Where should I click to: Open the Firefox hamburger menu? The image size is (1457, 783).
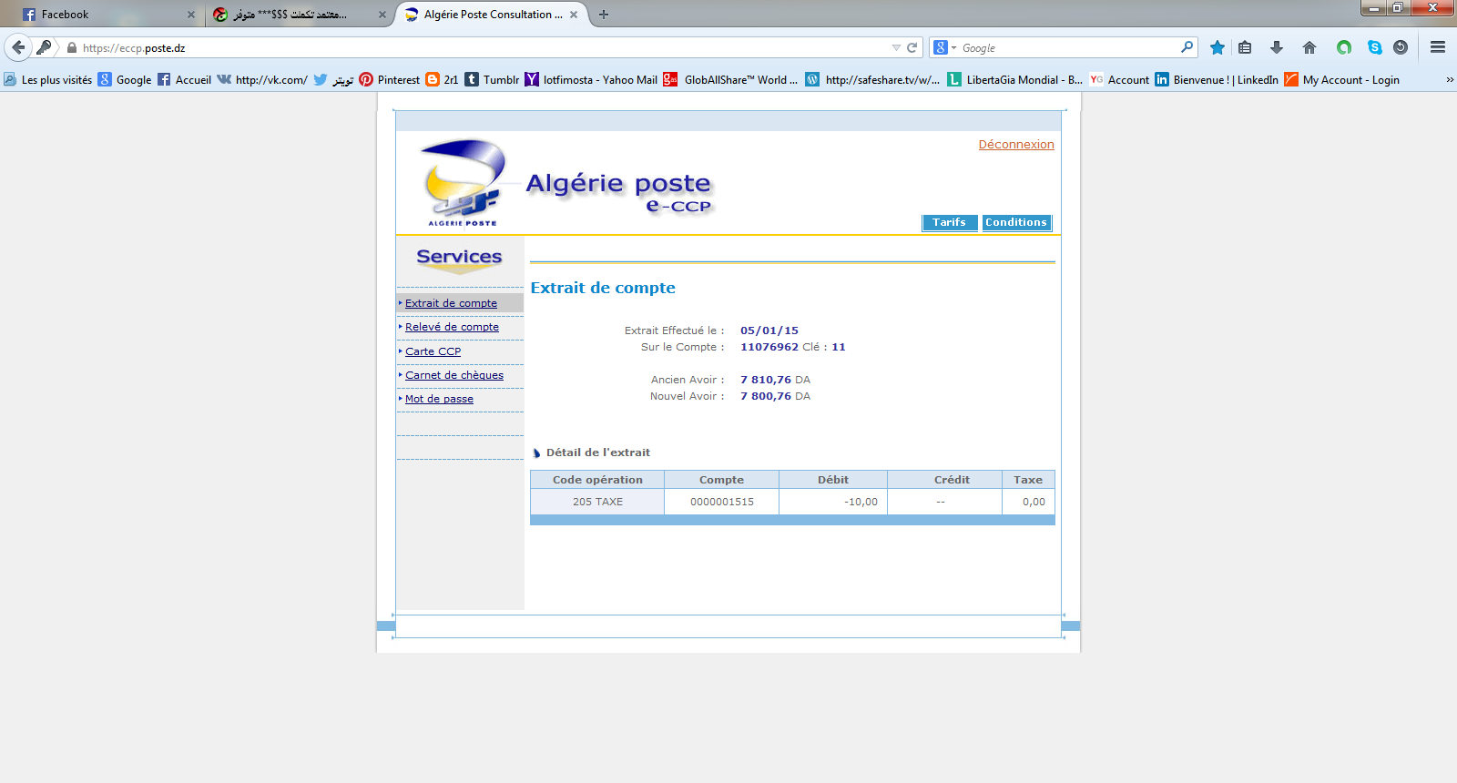tap(1438, 47)
